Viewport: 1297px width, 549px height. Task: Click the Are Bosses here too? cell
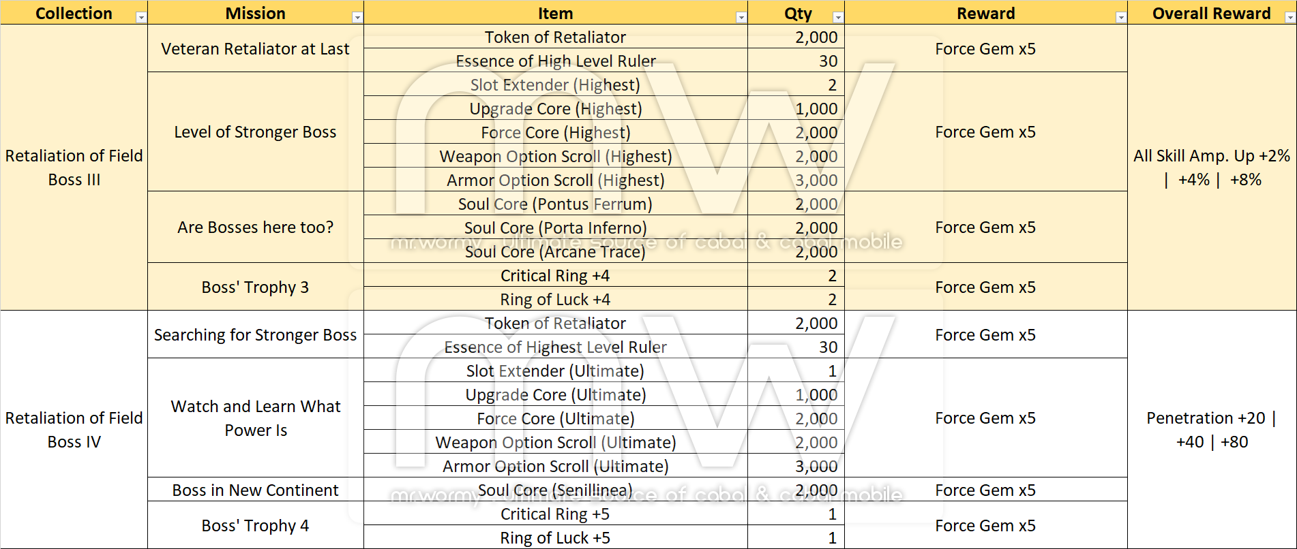pos(255,228)
